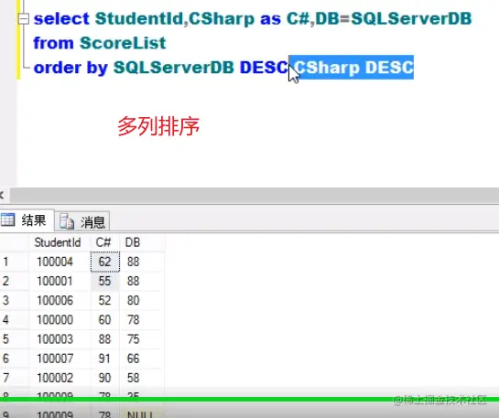Select row header number 3

click(15, 301)
